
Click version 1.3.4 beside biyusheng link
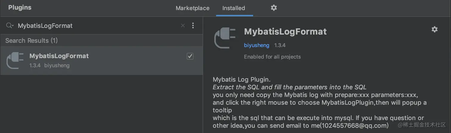pyautogui.click(x=280, y=45)
